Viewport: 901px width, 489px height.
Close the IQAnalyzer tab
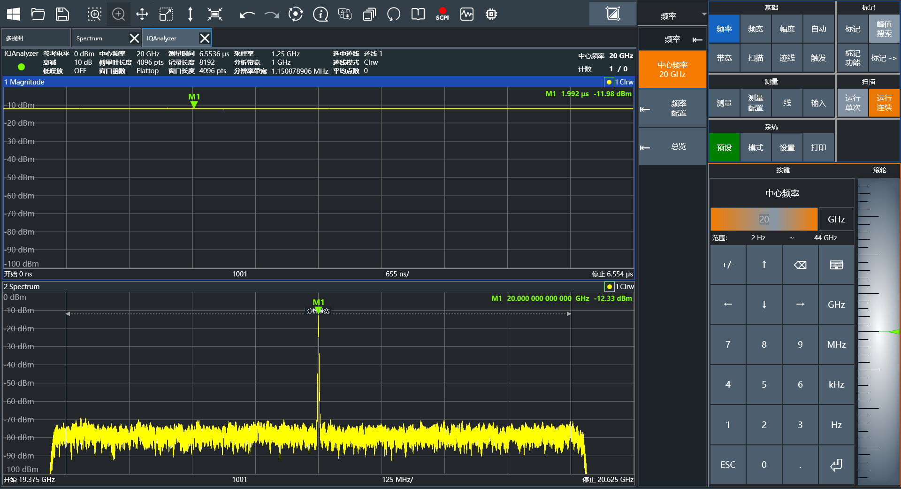tap(205, 38)
